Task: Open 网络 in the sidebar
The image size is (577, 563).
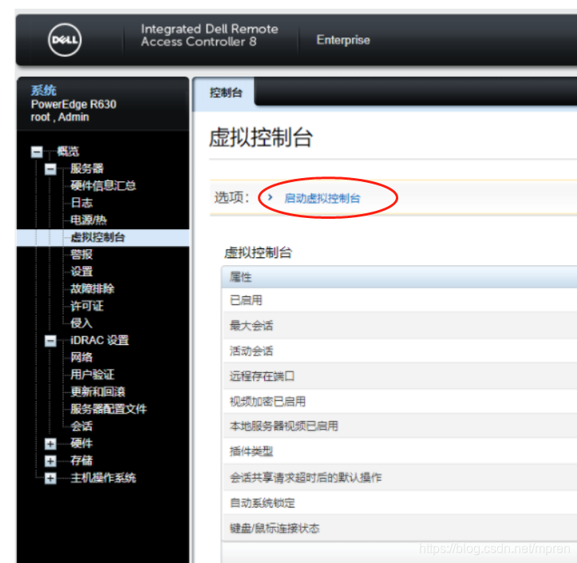Action: (81, 358)
